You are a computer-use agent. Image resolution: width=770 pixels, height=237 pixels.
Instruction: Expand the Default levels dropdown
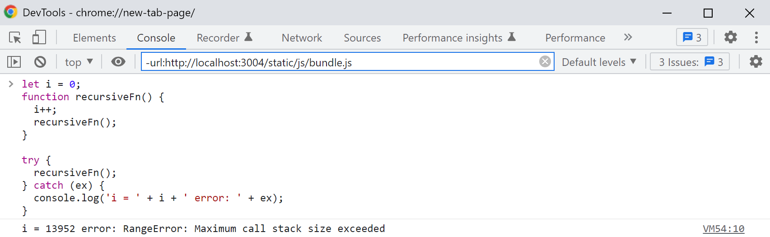click(x=599, y=62)
